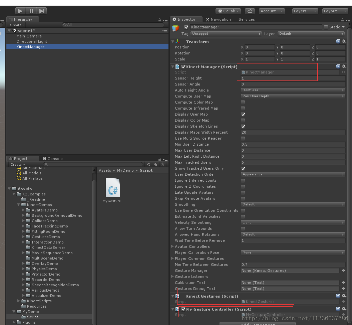Enable Allow Turn Arounds checkbox
This screenshot has height=325, width=352.
point(243,228)
